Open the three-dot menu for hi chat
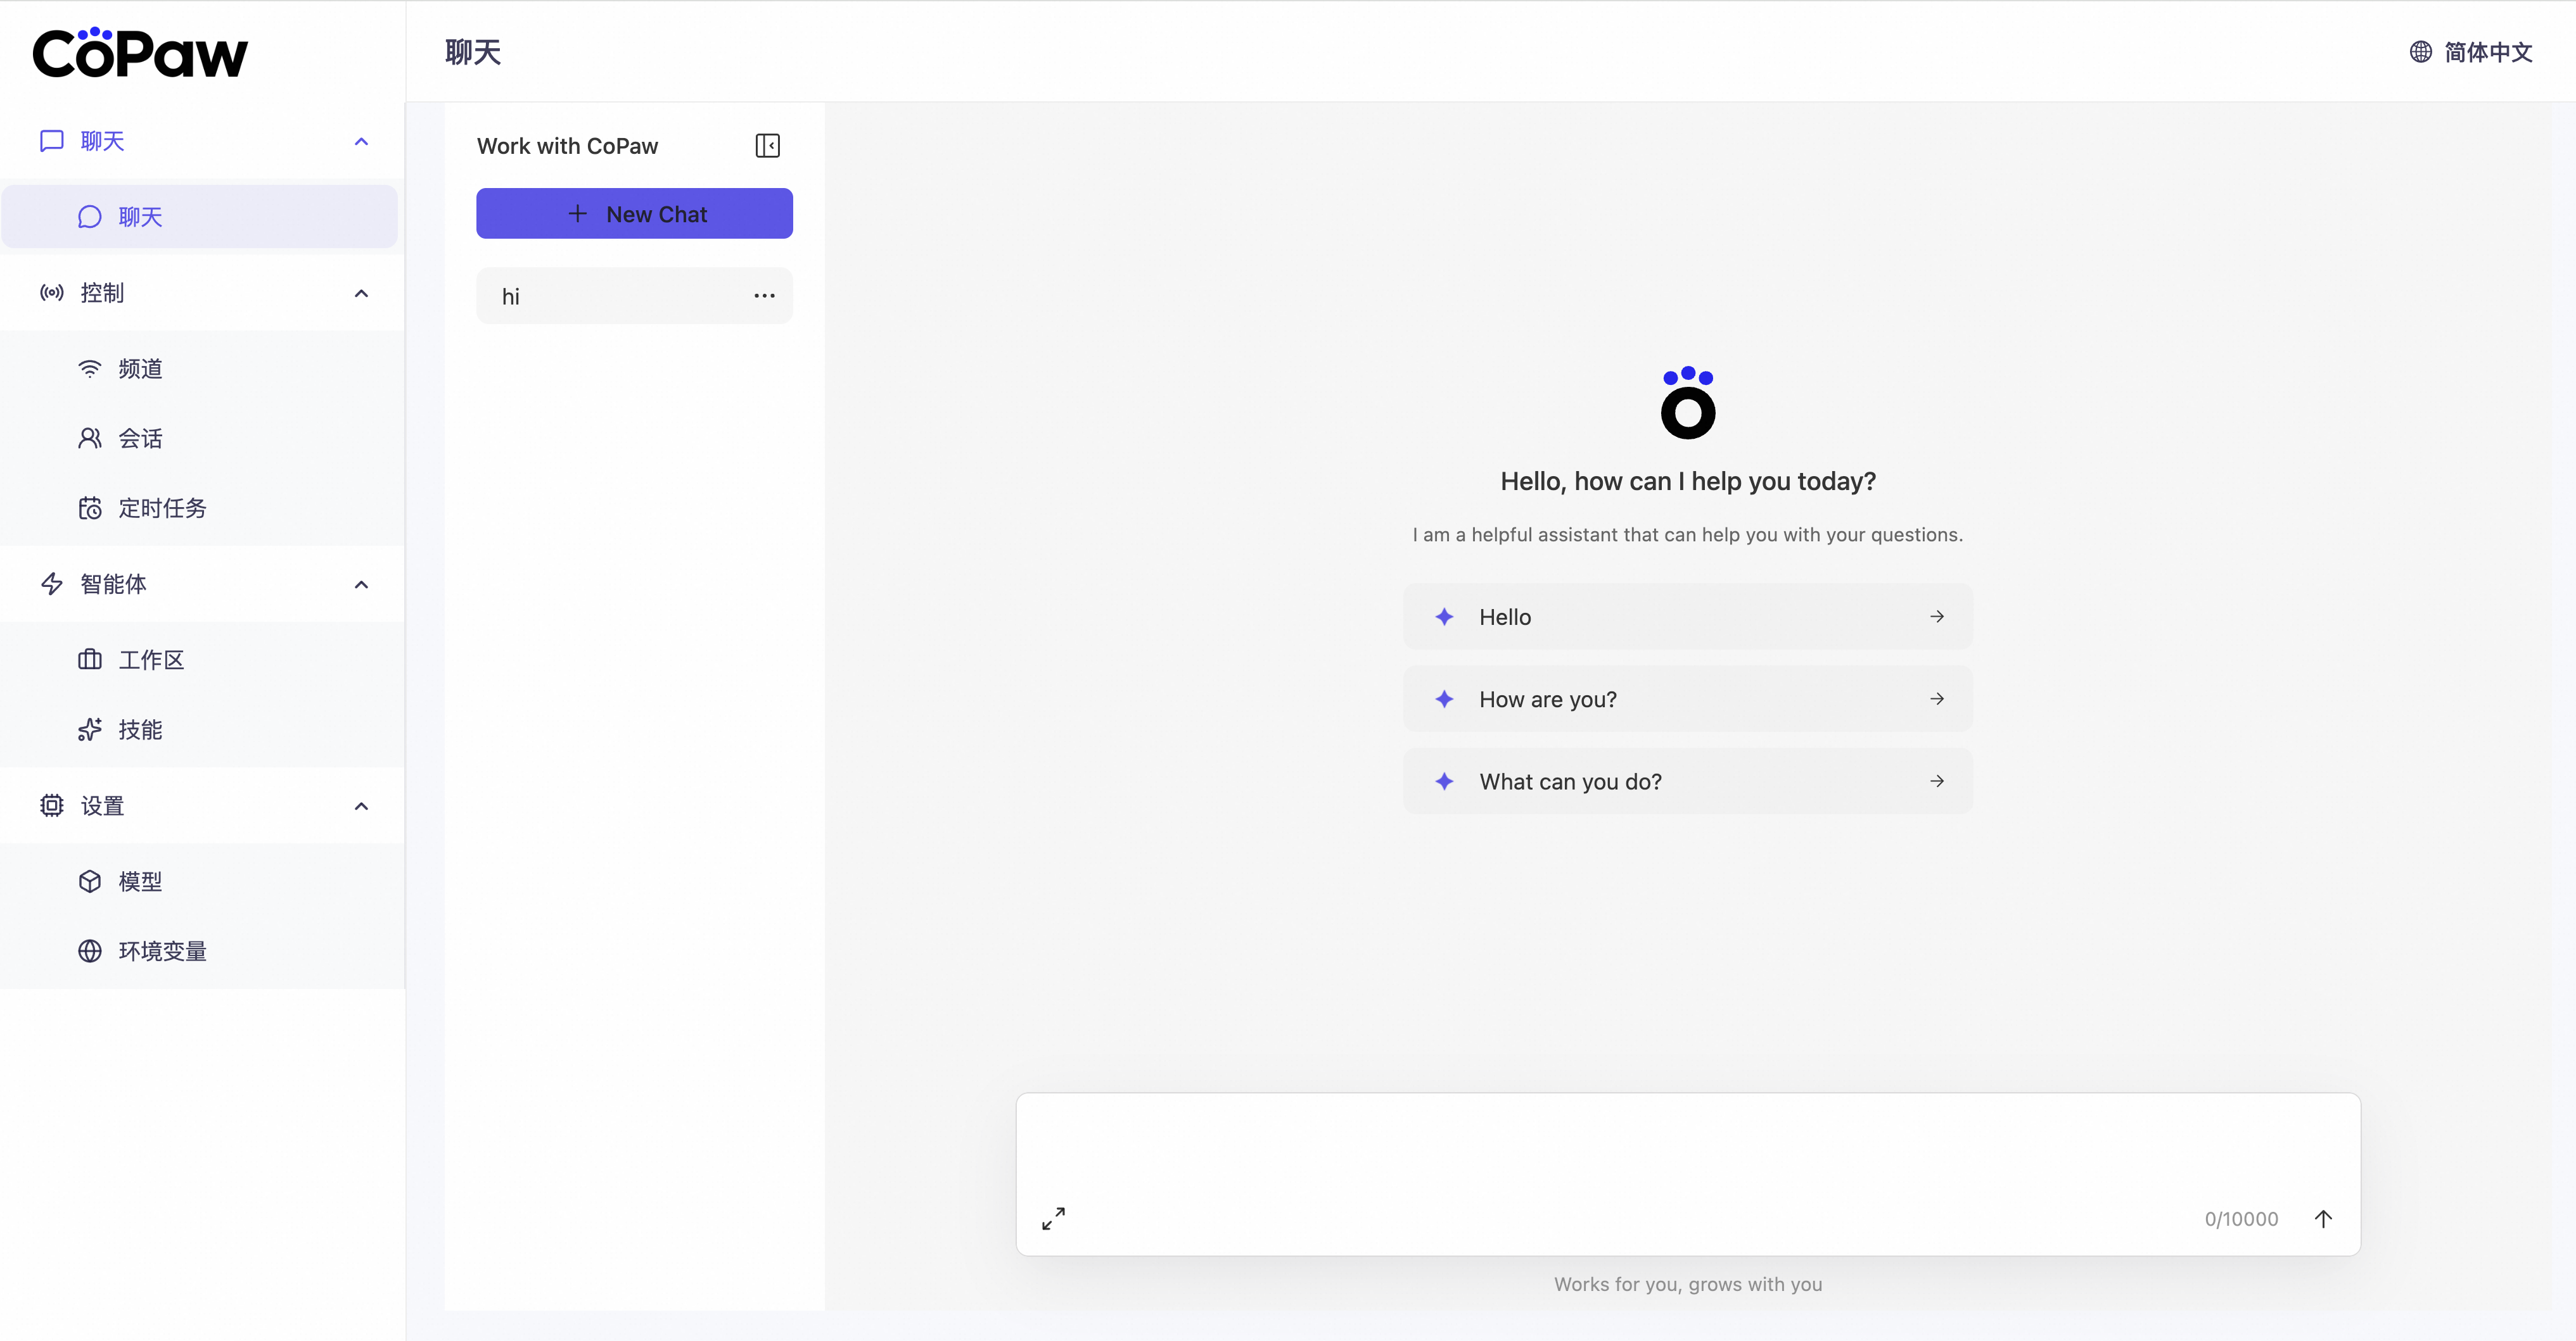This screenshot has height=1341, width=2576. click(764, 296)
